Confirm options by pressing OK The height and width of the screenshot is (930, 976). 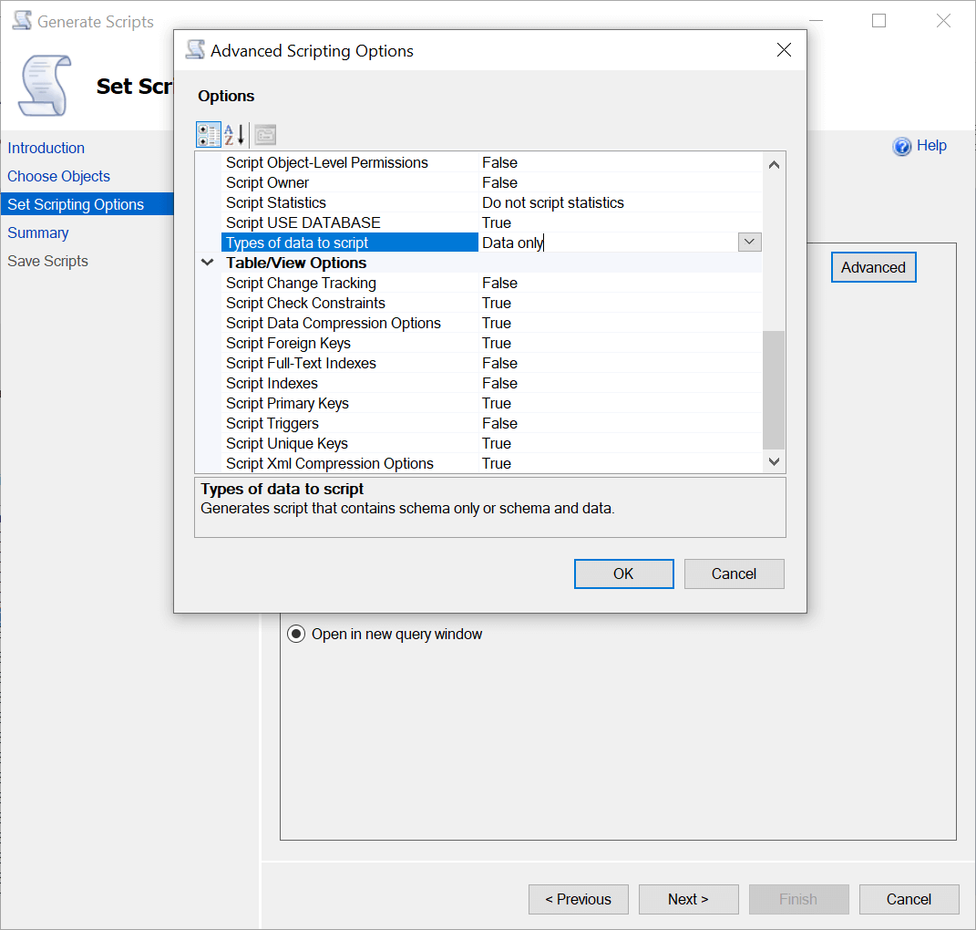[x=623, y=573]
